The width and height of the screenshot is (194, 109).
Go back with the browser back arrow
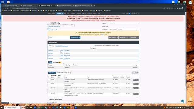pos(3,8)
